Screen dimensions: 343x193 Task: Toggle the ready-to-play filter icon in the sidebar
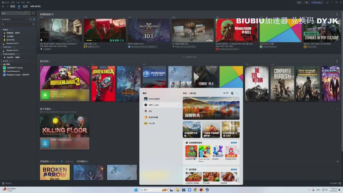(34, 19)
